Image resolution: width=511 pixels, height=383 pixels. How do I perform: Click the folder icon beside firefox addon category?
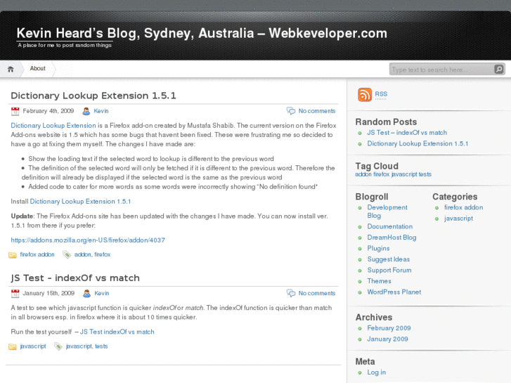point(13,255)
